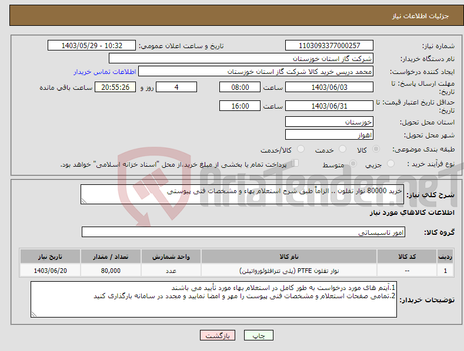This screenshot has width=464, height=351.
Task: Click the price validity date 1403/06/31
Action: (x=329, y=106)
